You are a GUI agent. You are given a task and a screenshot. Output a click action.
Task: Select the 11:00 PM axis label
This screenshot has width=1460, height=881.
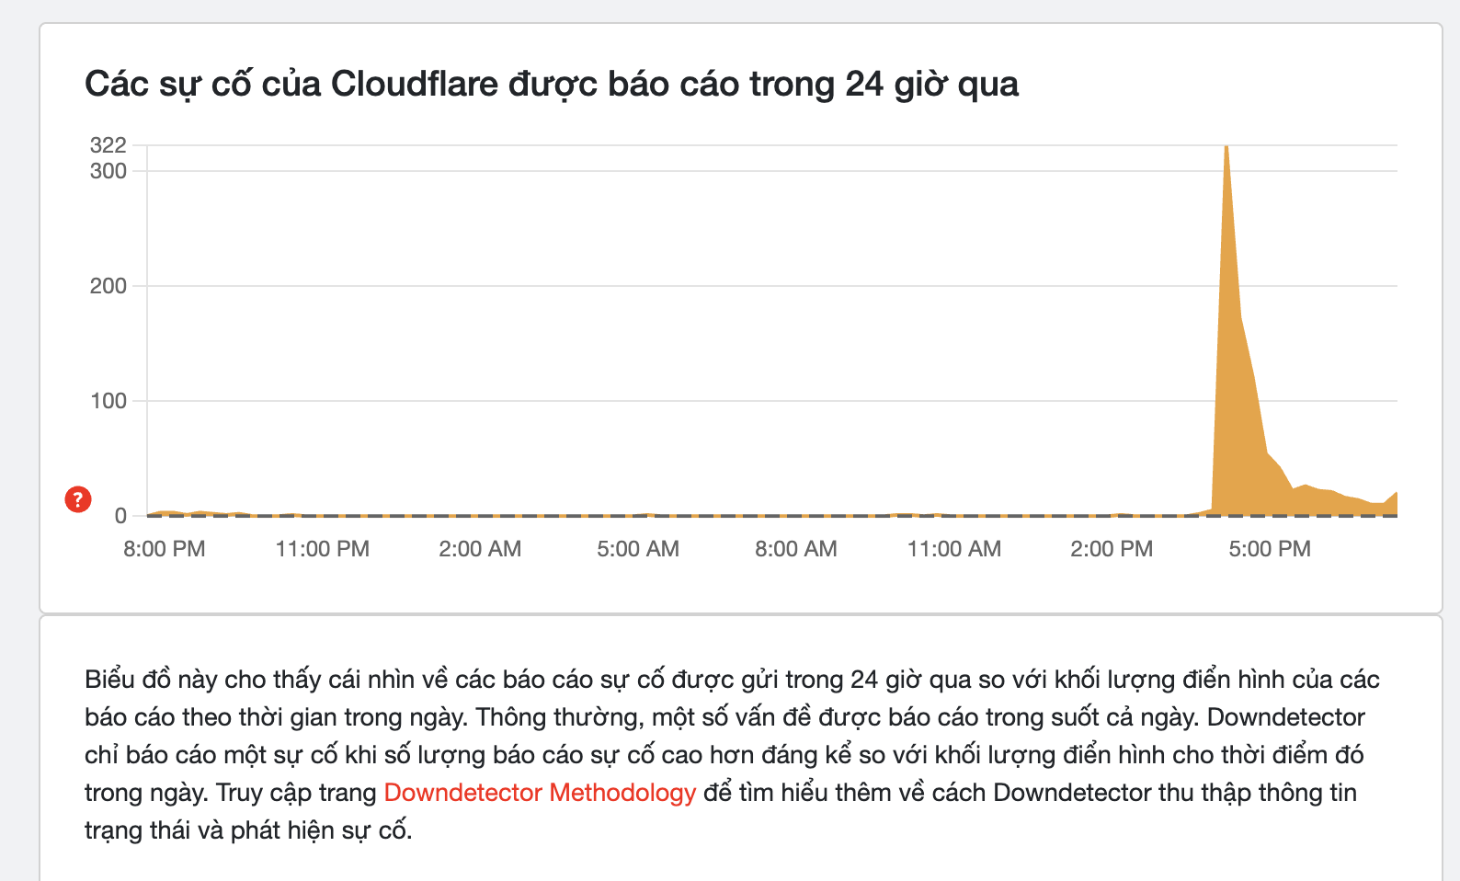click(322, 549)
